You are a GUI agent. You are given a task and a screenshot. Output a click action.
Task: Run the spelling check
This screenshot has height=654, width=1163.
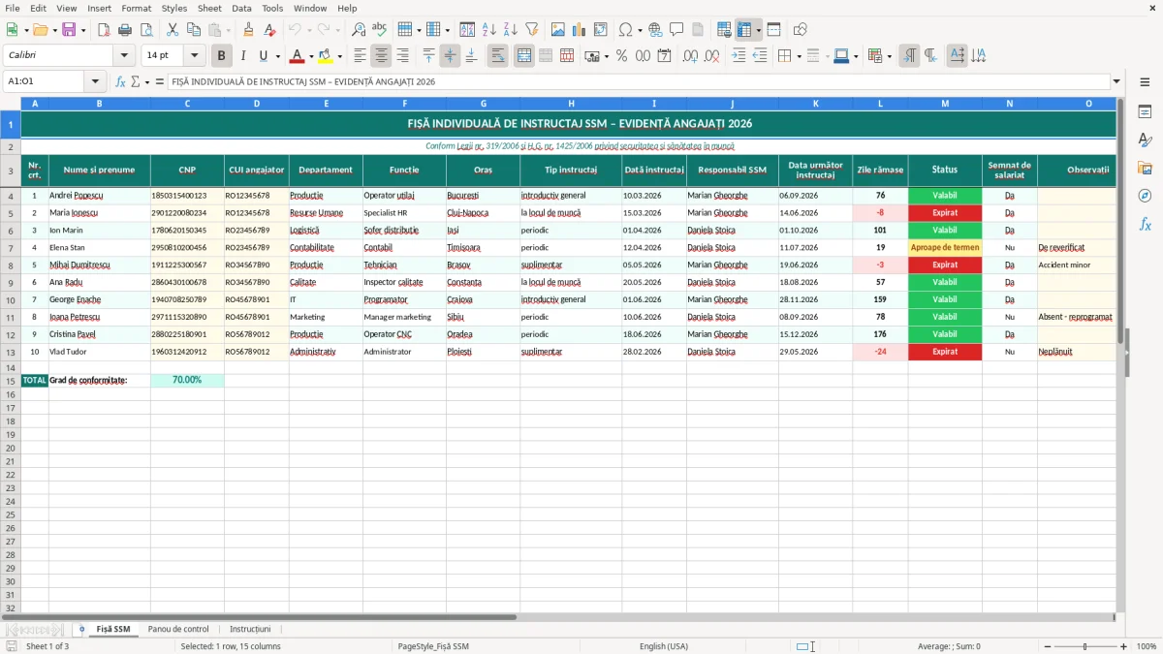tap(380, 30)
